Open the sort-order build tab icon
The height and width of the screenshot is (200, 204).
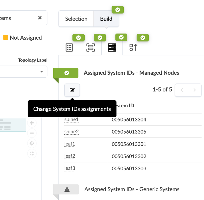pos(133,48)
